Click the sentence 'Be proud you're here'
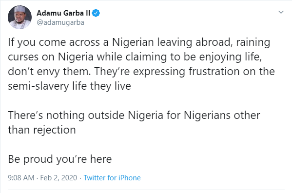This screenshot has width=292, height=193. (x=60, y=159)
